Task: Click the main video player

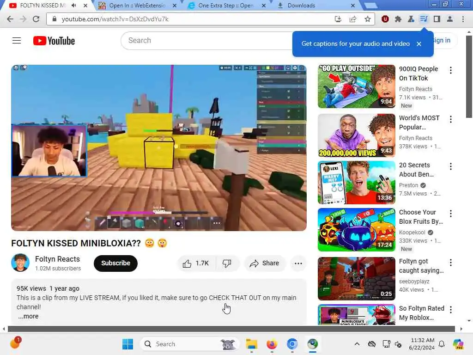Action: click(x=159, y=148)
